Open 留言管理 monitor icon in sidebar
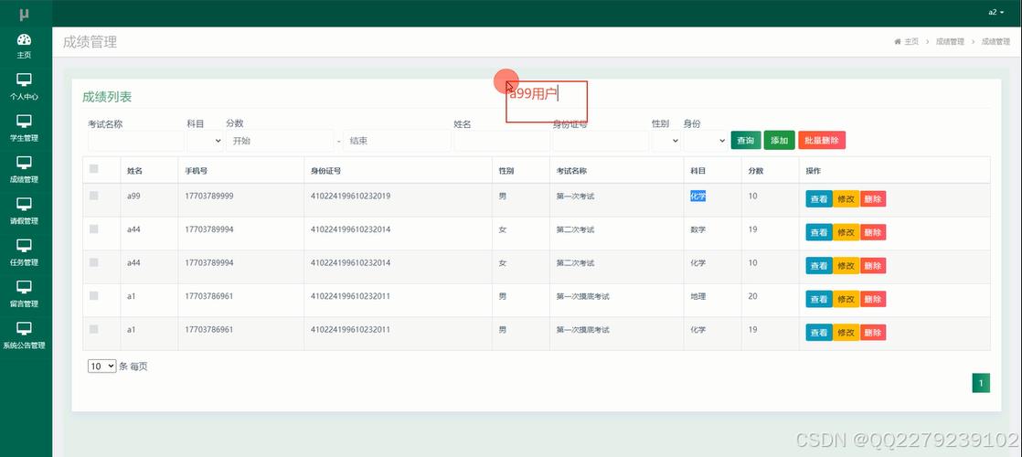This screenshot has width=1022, height=457. (24, 288)
